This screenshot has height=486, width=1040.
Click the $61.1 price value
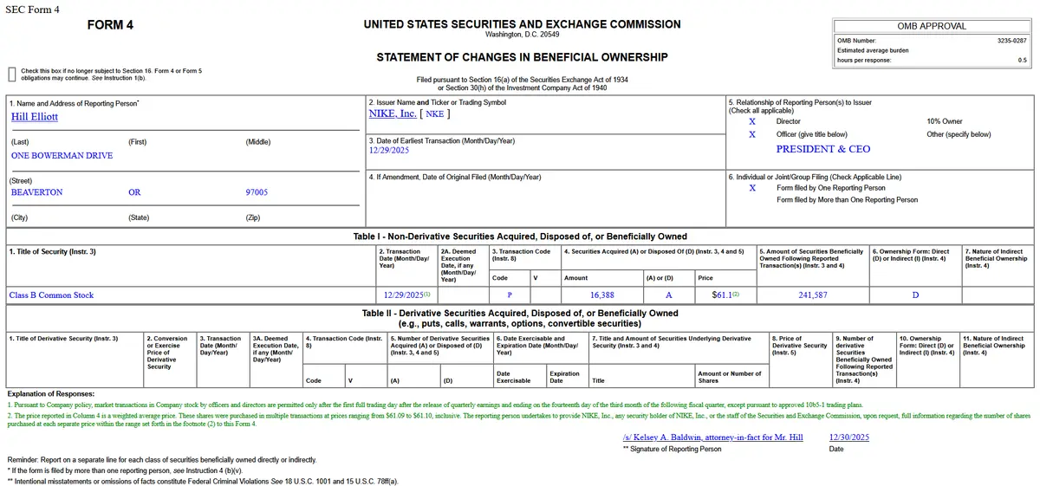[722, 295]
